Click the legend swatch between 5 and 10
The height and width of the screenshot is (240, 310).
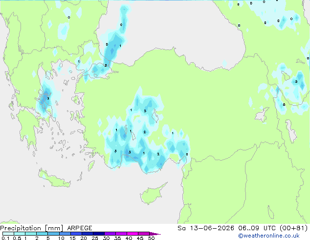pos(53,234)
